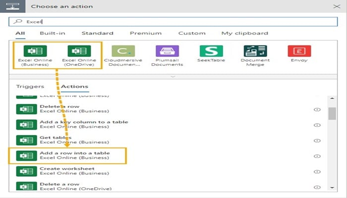Click Excel icon beside Add a key column
Image resolution: width=347 pixels, height=198 pixels.
click(x=27, y=125)
